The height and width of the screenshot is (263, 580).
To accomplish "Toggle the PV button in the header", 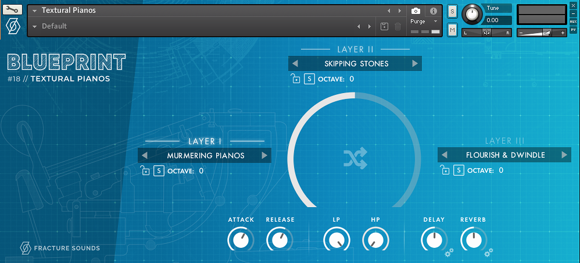I will pos(573,30).
